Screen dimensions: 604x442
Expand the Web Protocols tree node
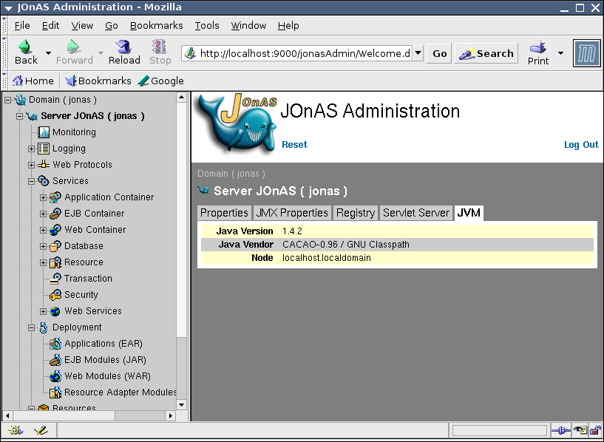click(x=32, y=165)
